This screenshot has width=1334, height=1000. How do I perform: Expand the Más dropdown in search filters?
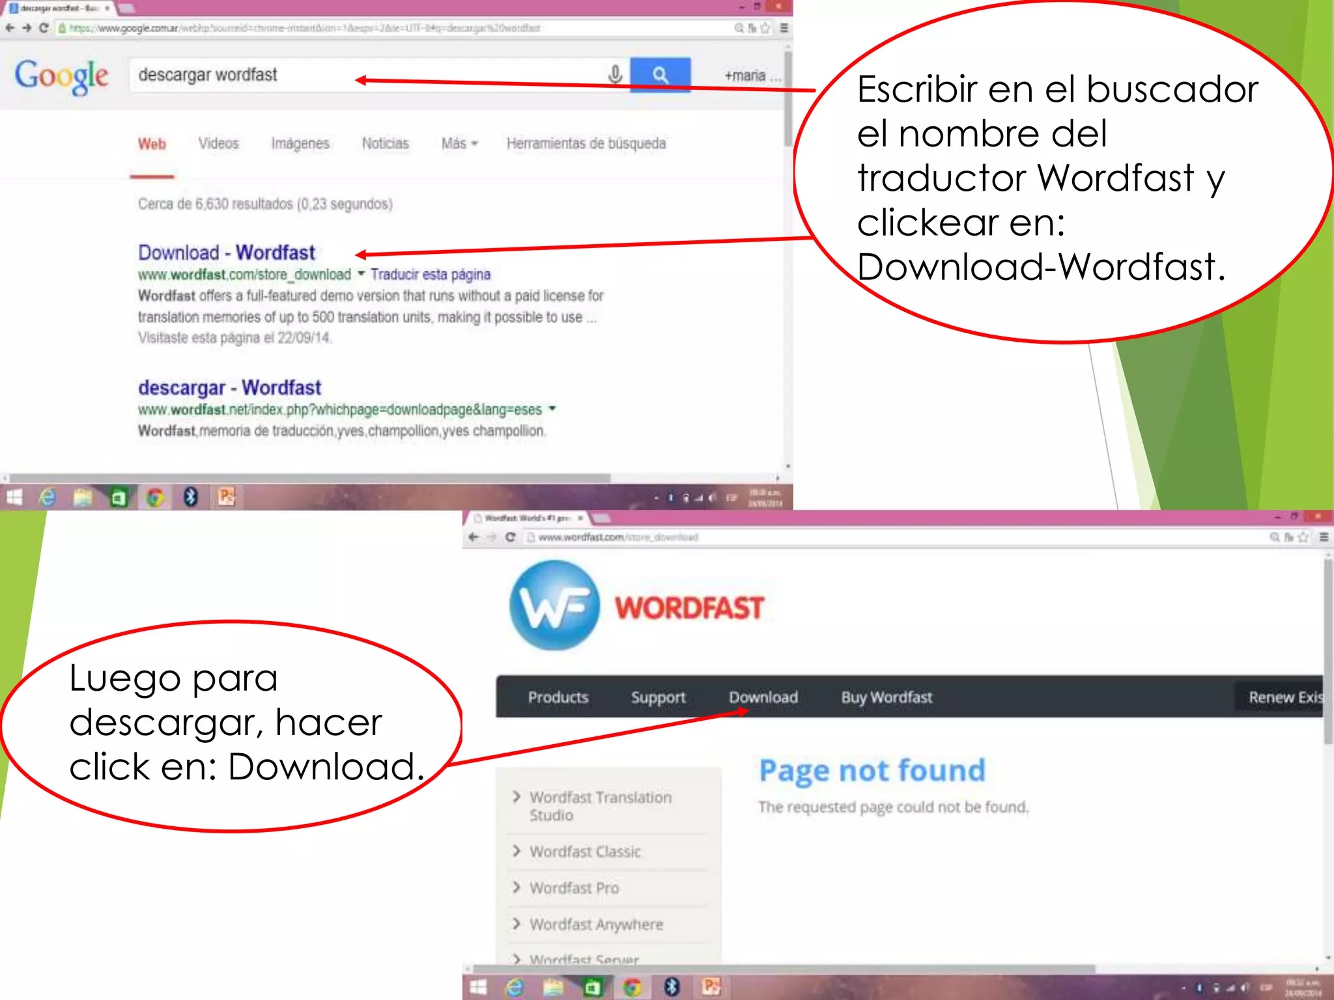(x=459, y=143)
